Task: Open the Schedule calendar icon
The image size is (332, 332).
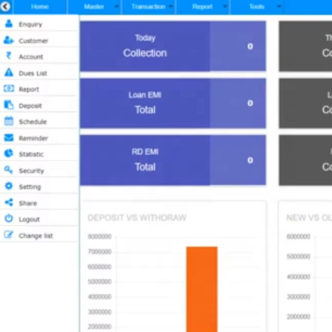Action: [9, 121]
